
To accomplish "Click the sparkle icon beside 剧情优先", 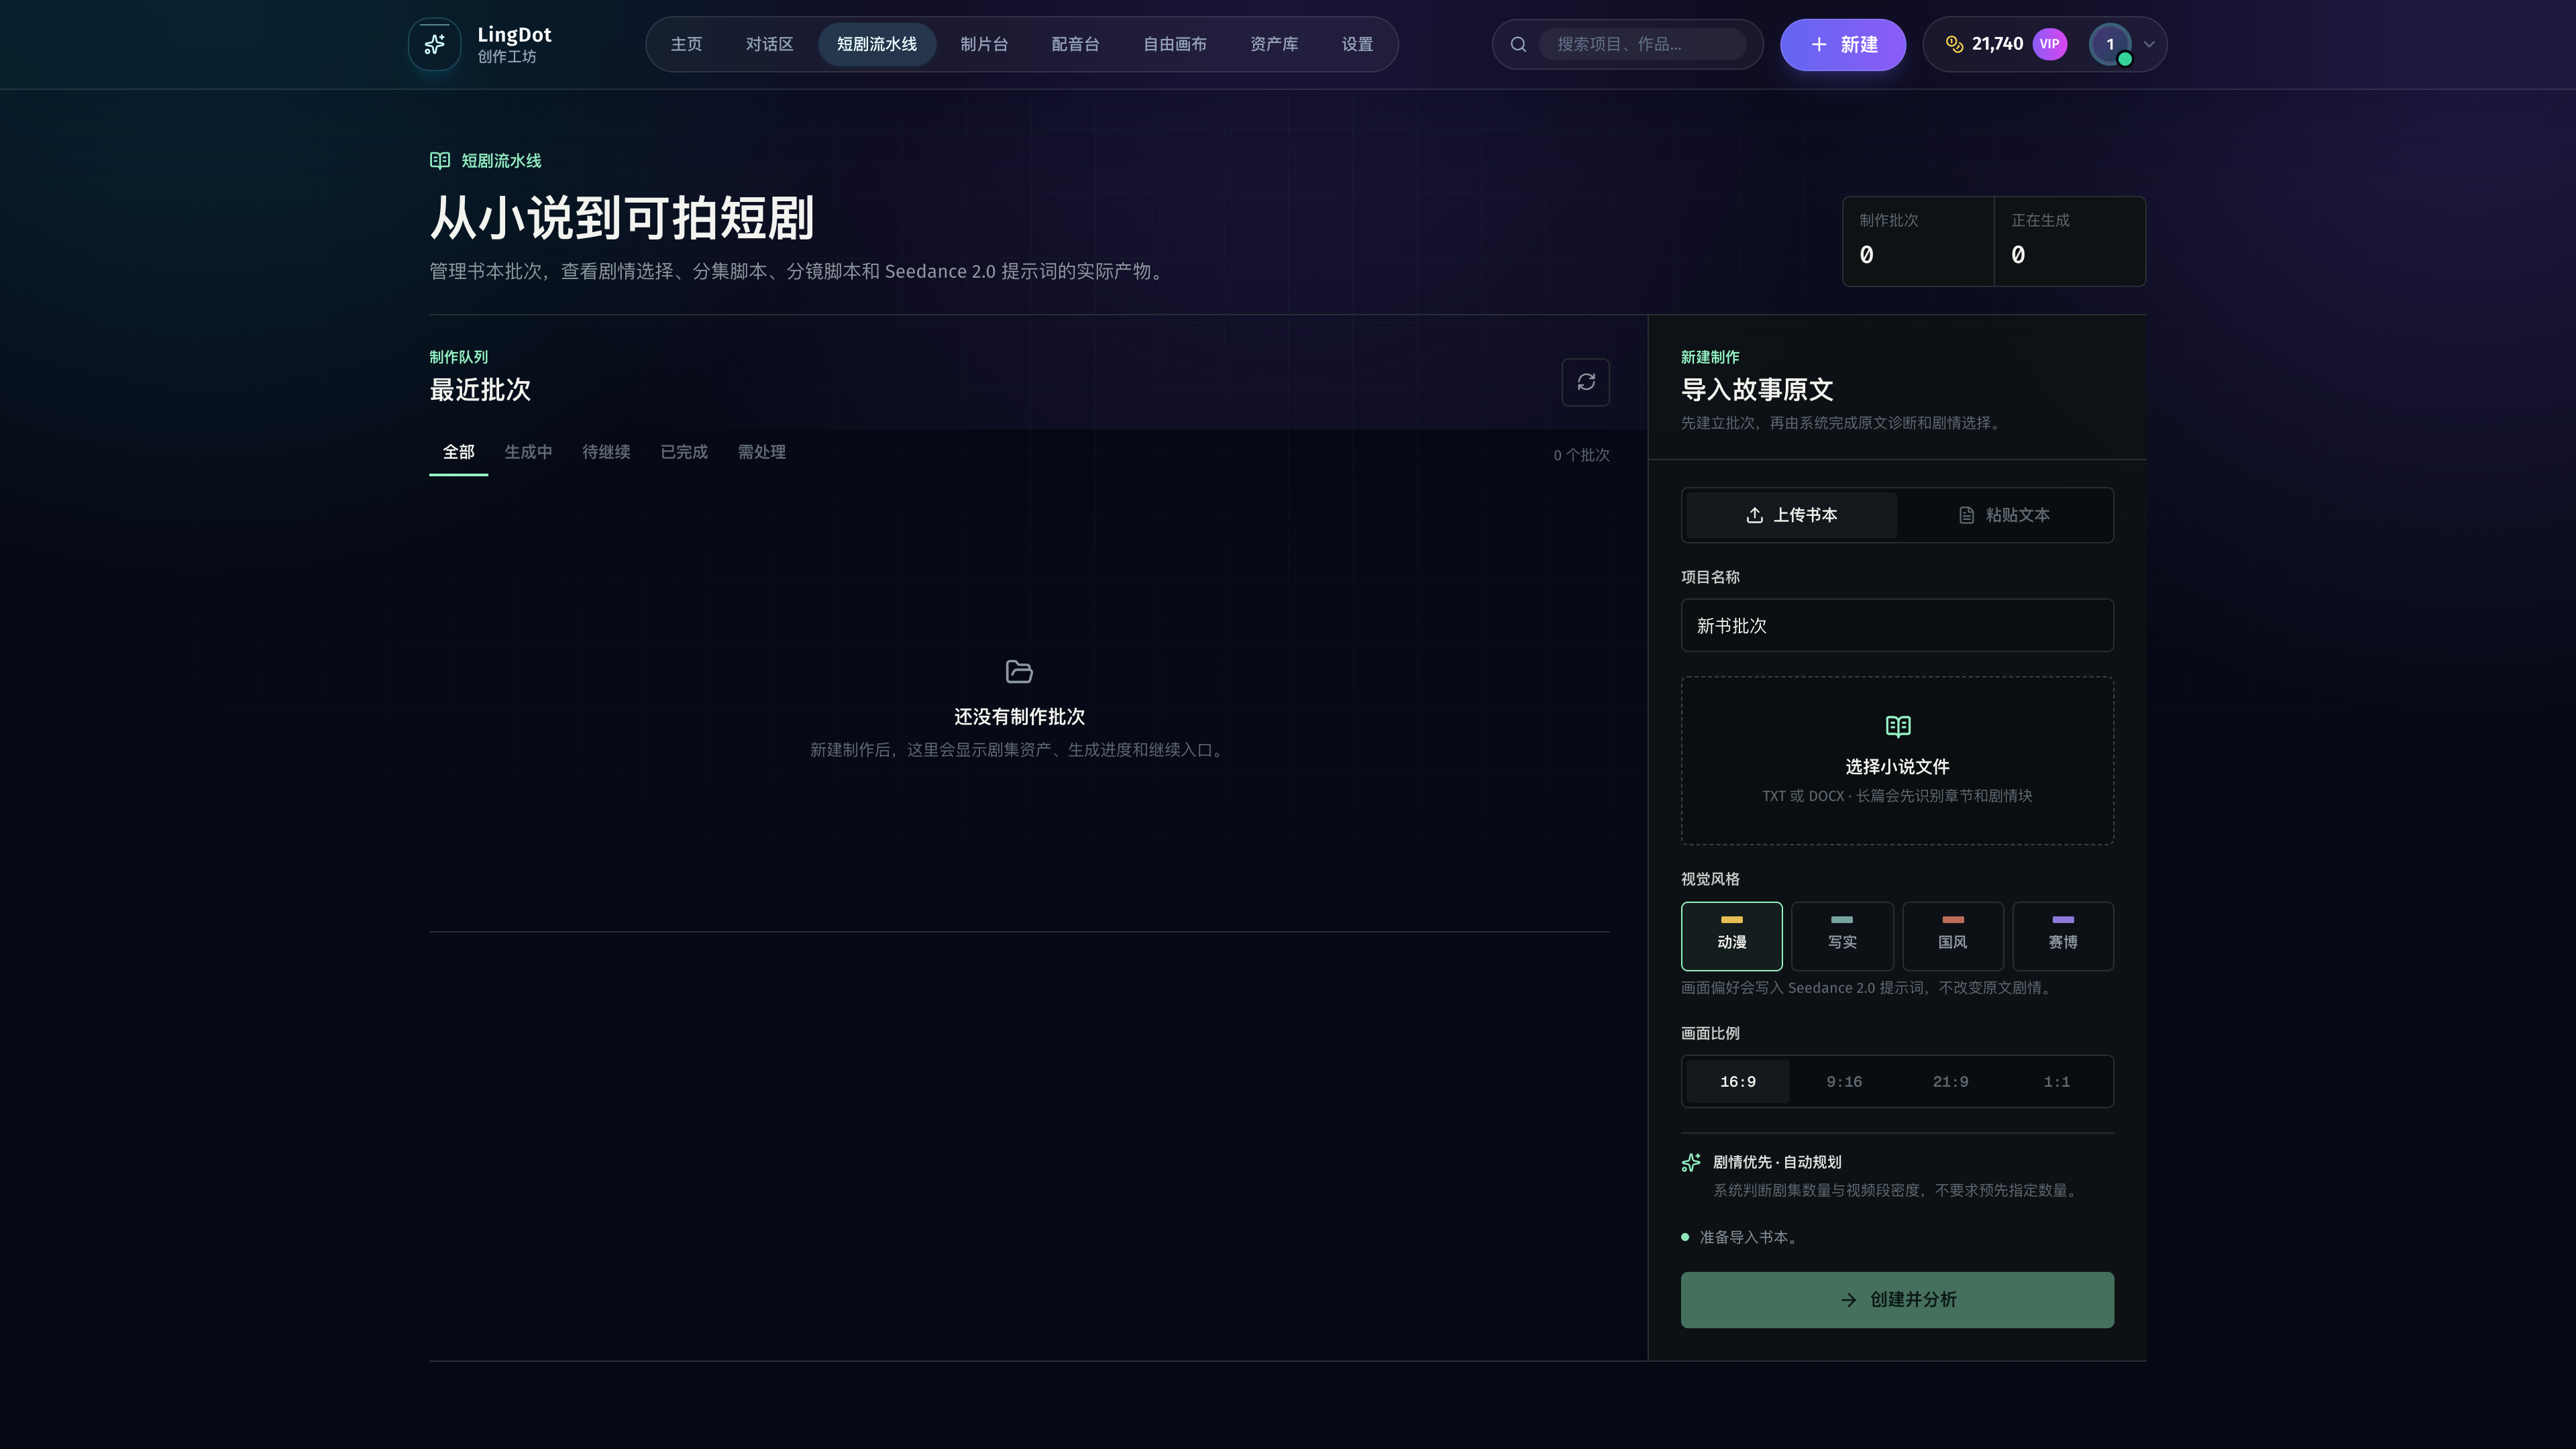I will point(1691,1162).
